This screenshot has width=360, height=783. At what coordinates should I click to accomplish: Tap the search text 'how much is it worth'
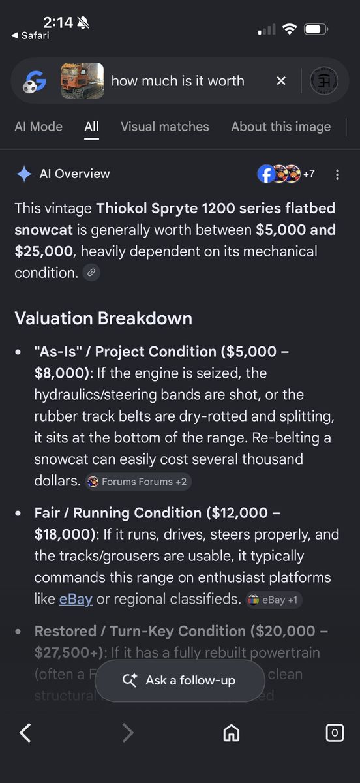pyautogui.click(x=178, y=81)
